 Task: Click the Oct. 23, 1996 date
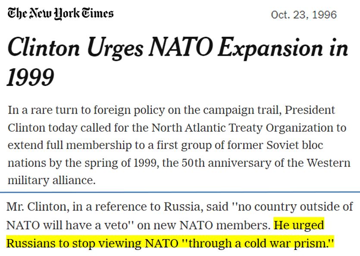(x=304, y=15)
